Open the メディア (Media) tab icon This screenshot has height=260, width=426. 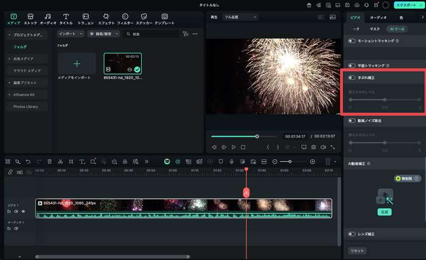(13, 16)
